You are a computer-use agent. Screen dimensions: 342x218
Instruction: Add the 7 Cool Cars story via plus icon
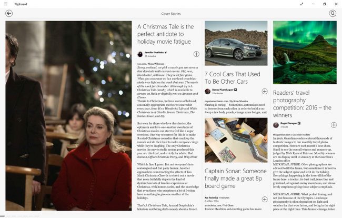coord(265,91)
